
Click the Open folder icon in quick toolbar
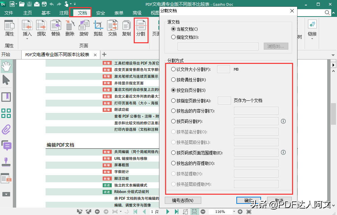(22, 4)
